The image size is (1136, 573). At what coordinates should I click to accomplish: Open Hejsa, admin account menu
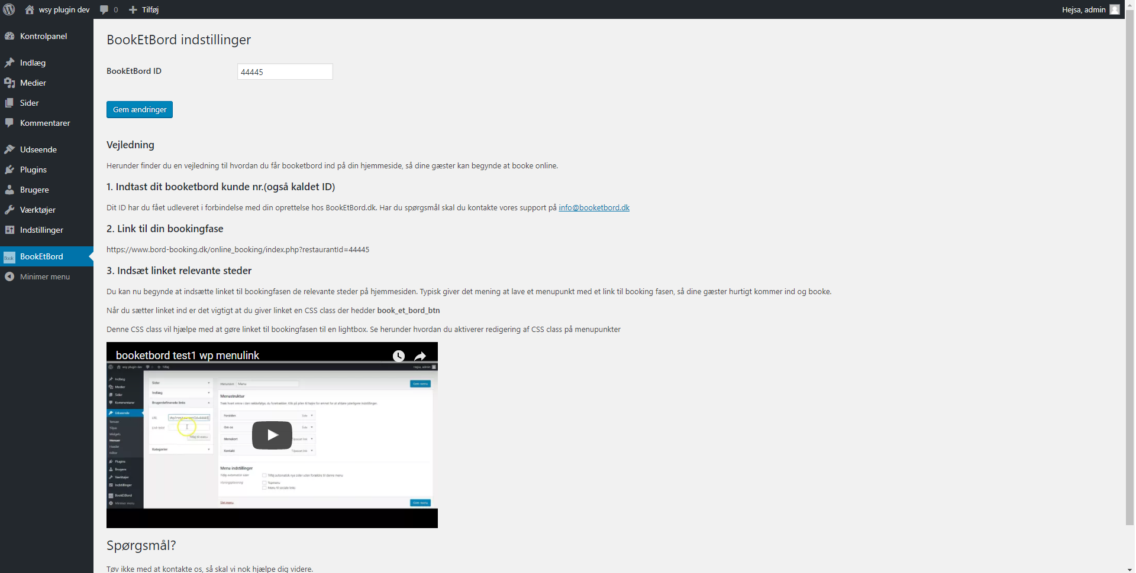(1083, 9)
